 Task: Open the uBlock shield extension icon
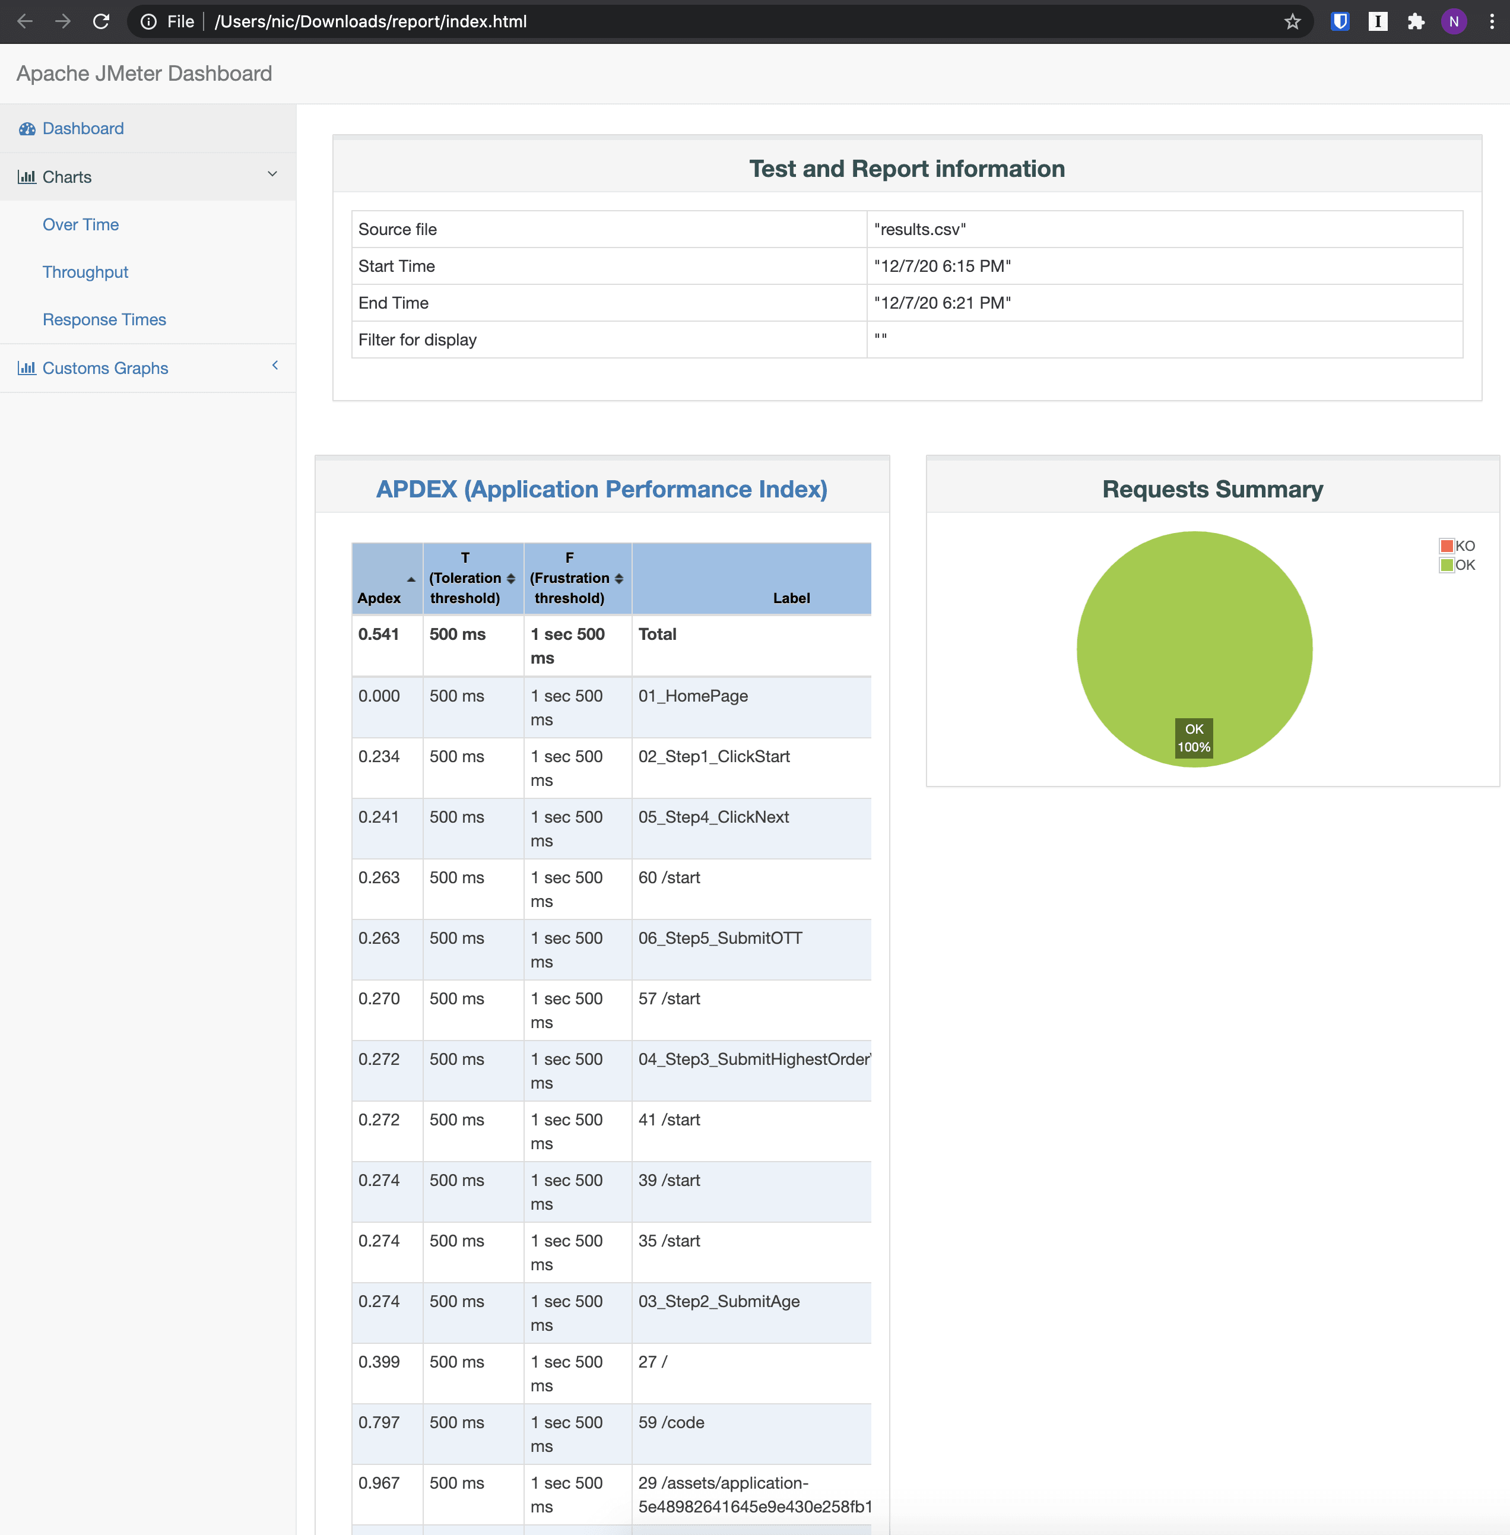(1340, 21)
